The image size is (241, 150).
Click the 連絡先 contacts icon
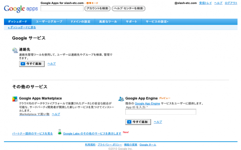pyautogui.click(x=15, y=50)
